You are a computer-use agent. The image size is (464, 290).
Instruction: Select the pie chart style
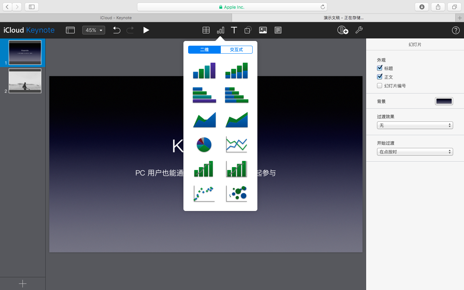pos(204,144)
